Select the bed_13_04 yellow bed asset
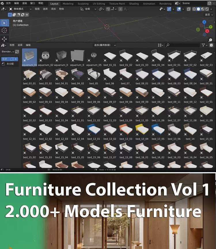The image size is (216, 249). [x=142, y=130]
